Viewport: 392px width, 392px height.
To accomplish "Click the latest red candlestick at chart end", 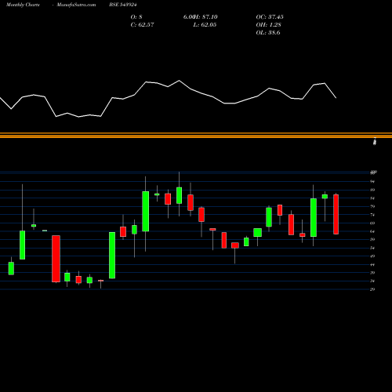I will (x=336, y=214).
